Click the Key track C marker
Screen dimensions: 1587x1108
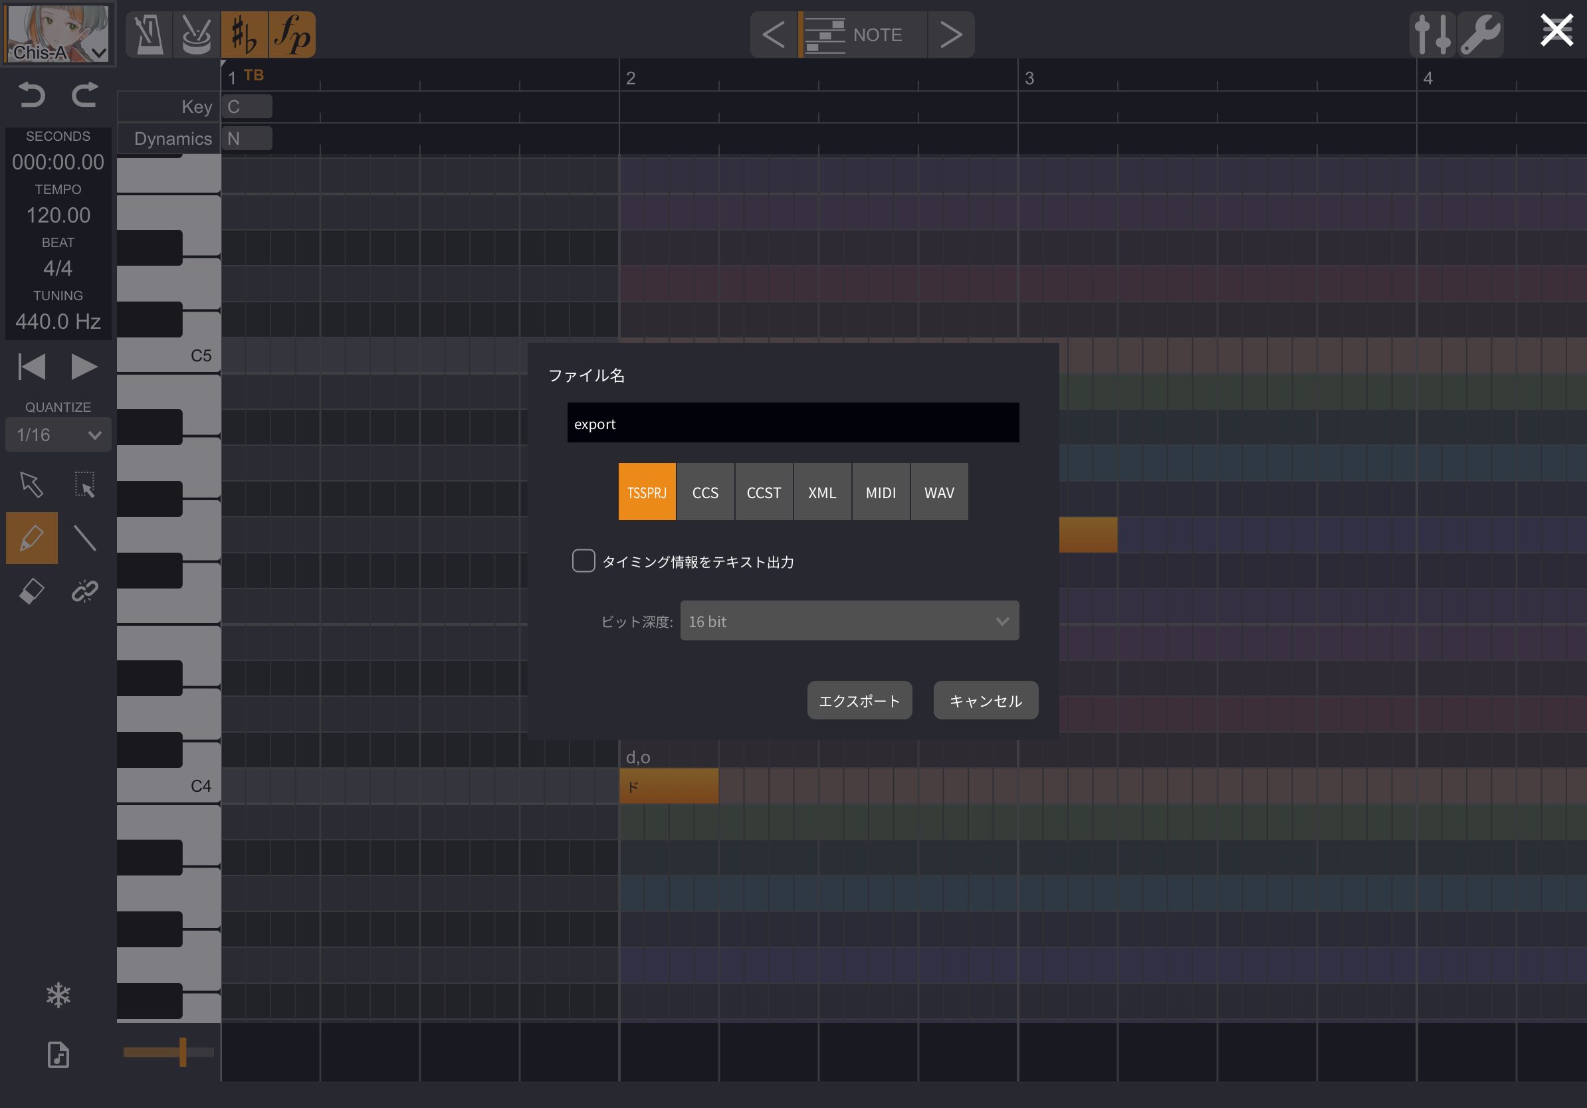click(x=247, y=106)
